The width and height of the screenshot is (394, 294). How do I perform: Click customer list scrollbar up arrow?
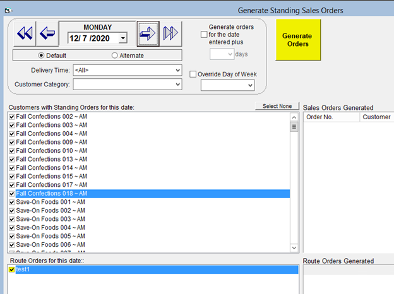click(294, 117)
